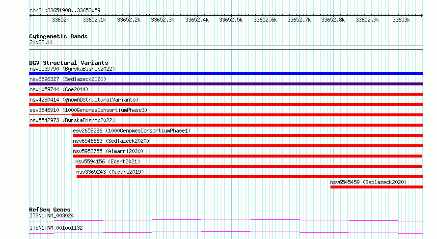The width and height of the screenshot is (437, 239).
Task: Open the ITSN1|NM_001001132 gene label
Action: tap(56, 228)
